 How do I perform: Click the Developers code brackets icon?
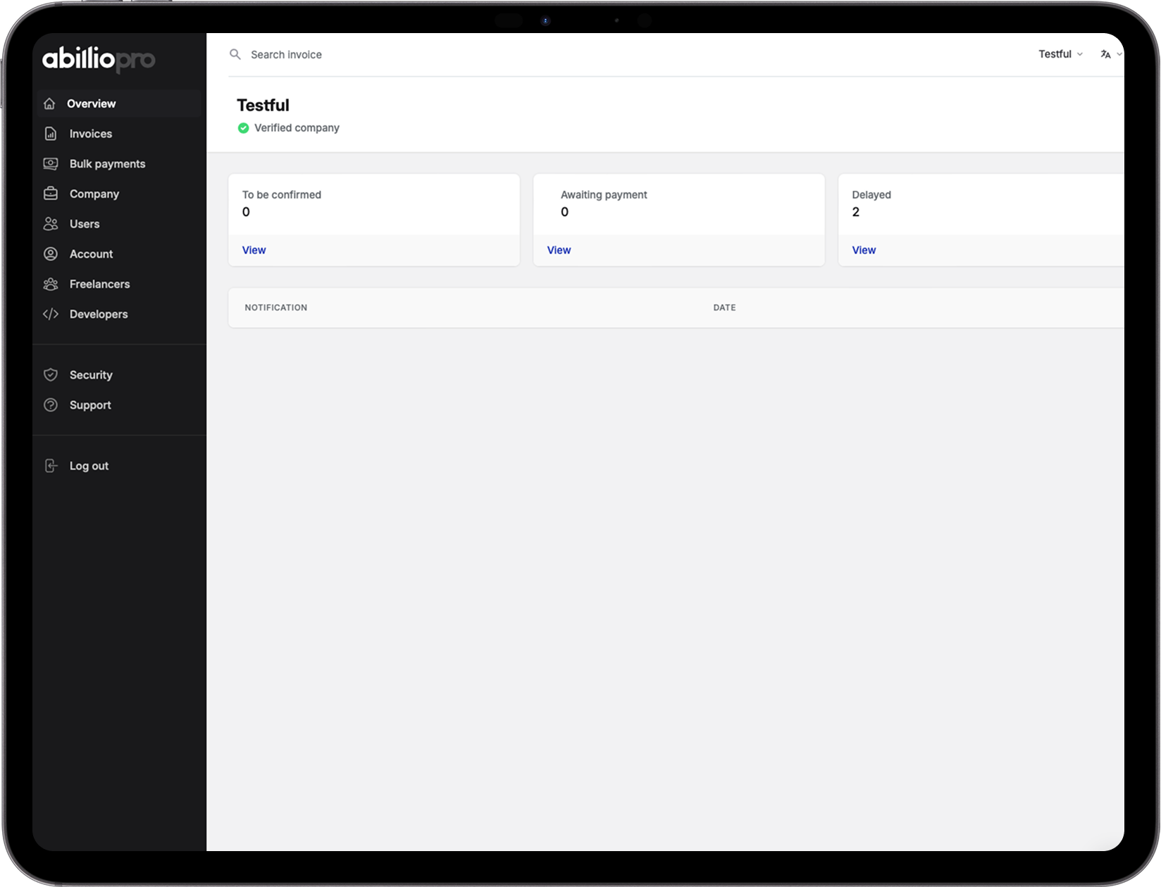51,314
